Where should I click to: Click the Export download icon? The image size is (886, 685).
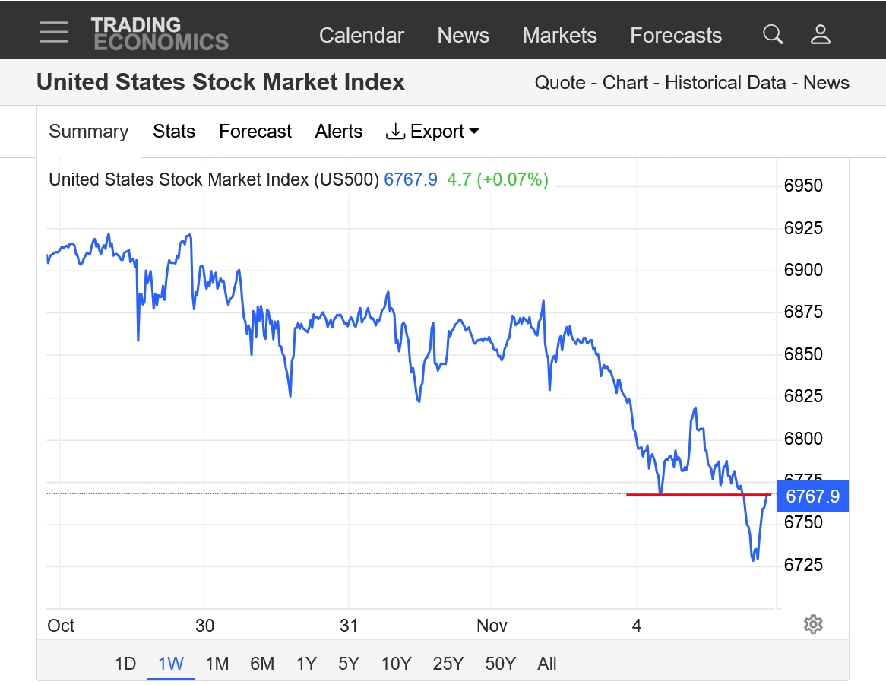(395, 132)
